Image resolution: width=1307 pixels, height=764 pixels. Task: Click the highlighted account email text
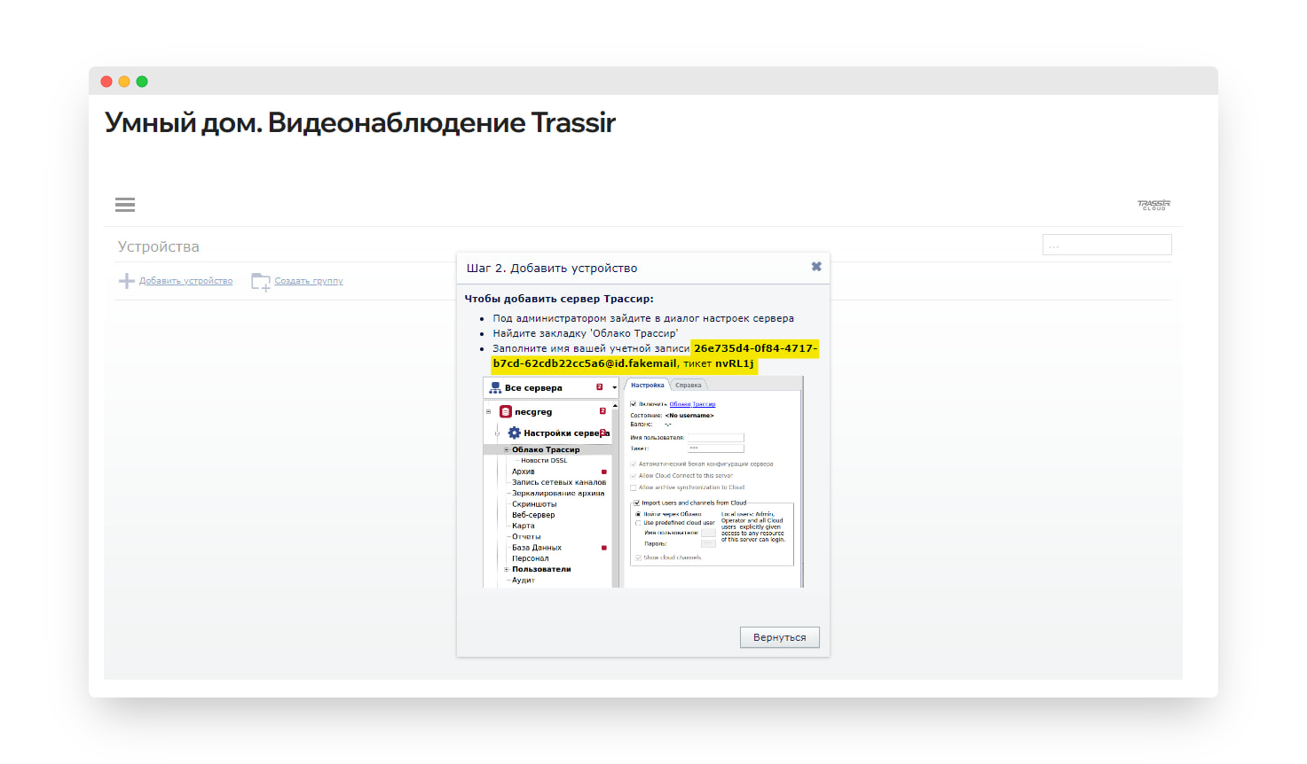(x=656, y=355)
